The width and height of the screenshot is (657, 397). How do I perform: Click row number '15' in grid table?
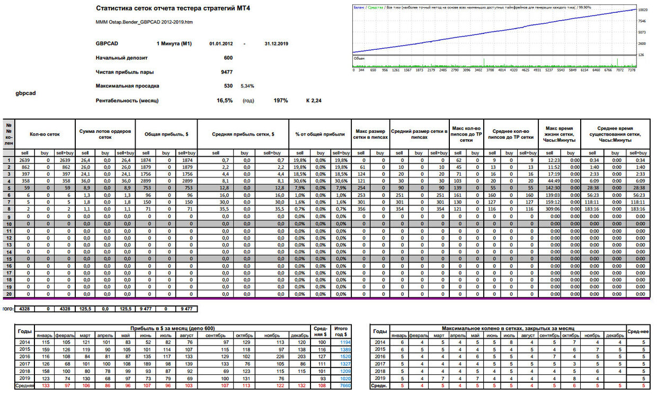[x=8, y=258]
